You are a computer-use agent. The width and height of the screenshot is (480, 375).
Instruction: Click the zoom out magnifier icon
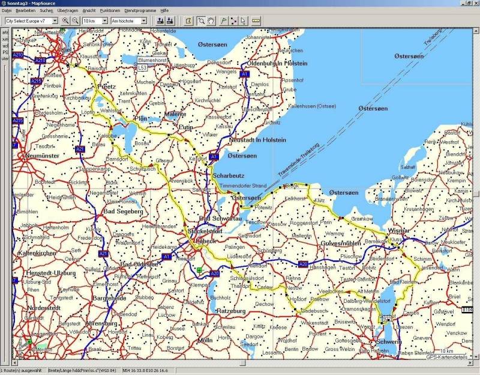(75, 20)
